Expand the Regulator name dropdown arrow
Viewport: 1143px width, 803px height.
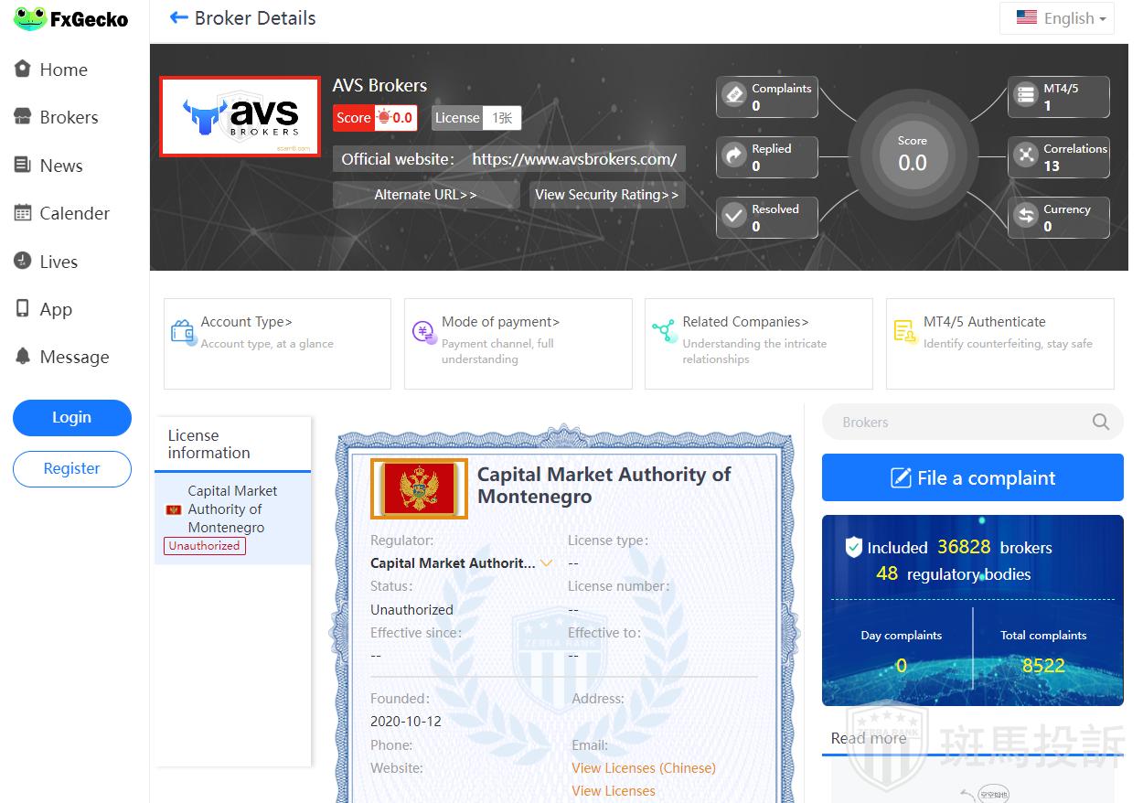click(547, 563)
